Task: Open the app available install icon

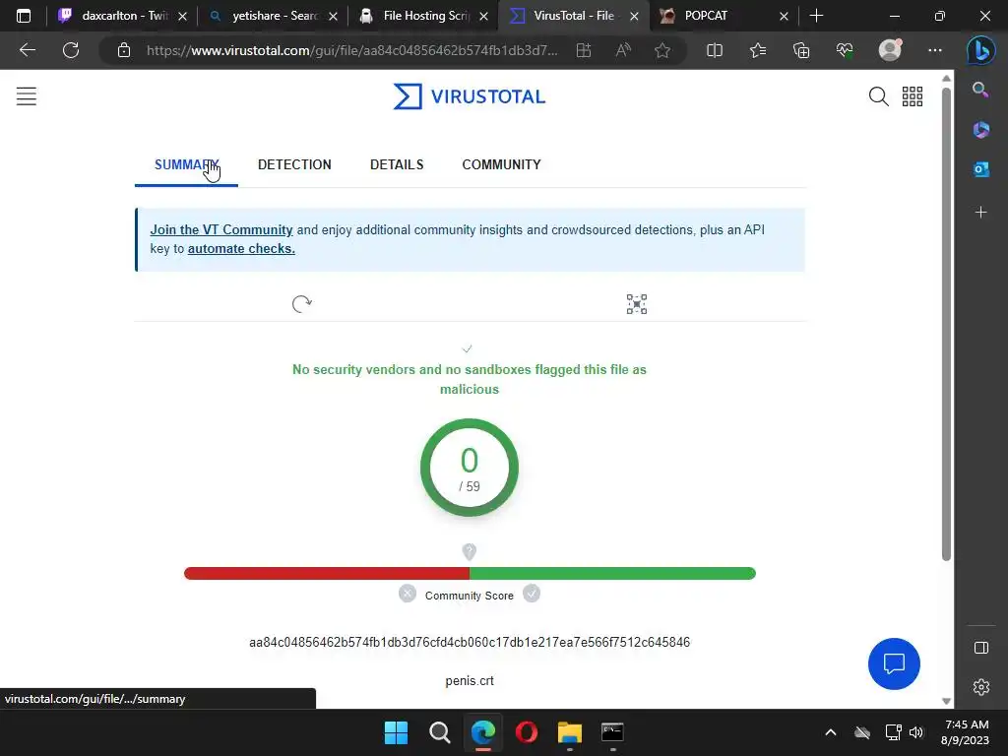Action: [584, 50]
